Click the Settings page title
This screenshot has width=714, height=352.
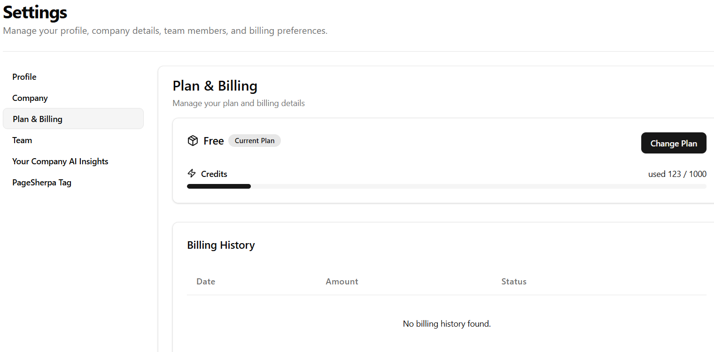35,12
